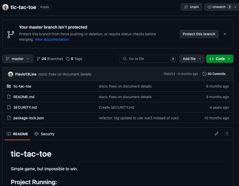
Task: Click the tag icon next to 0 Tags
Action: [68, 59]
